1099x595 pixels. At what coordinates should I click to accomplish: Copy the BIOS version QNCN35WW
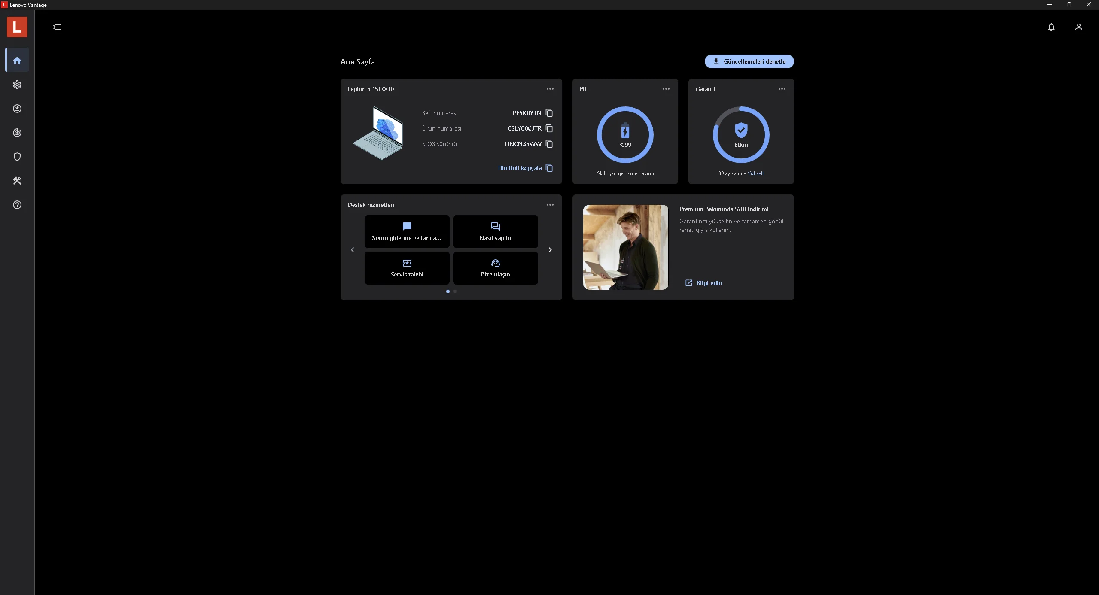549,144
